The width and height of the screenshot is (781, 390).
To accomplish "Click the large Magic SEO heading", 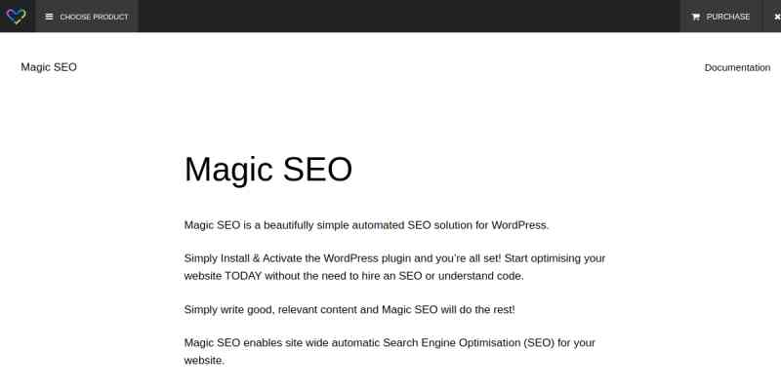I will click(267, 170).
